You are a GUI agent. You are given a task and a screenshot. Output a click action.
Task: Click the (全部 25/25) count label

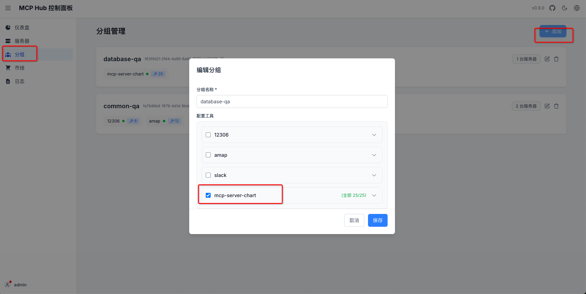(x=354, y=195)
